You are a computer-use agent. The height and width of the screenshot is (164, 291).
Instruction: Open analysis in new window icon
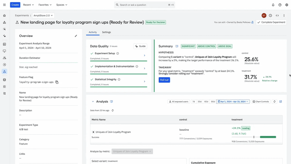(x=281, y=102)
